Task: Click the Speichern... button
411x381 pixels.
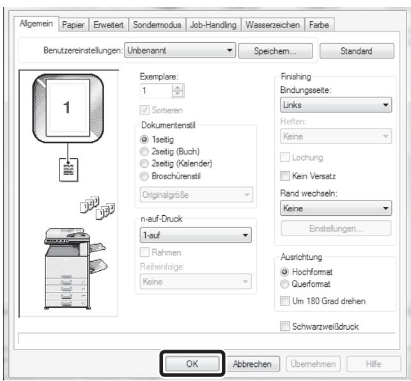Action: (275, 51)
